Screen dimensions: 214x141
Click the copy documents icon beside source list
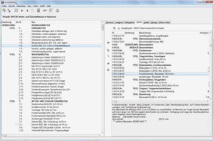[x=108, y=50]
